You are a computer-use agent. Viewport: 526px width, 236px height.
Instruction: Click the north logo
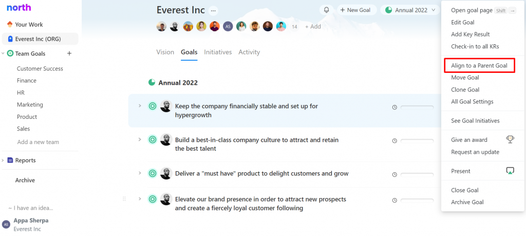[19, 7]
